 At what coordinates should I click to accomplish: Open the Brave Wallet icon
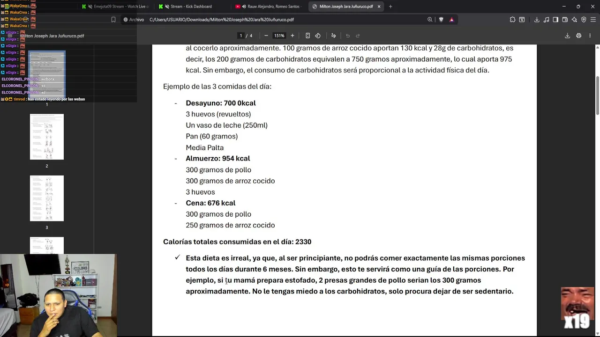point(565,20)
